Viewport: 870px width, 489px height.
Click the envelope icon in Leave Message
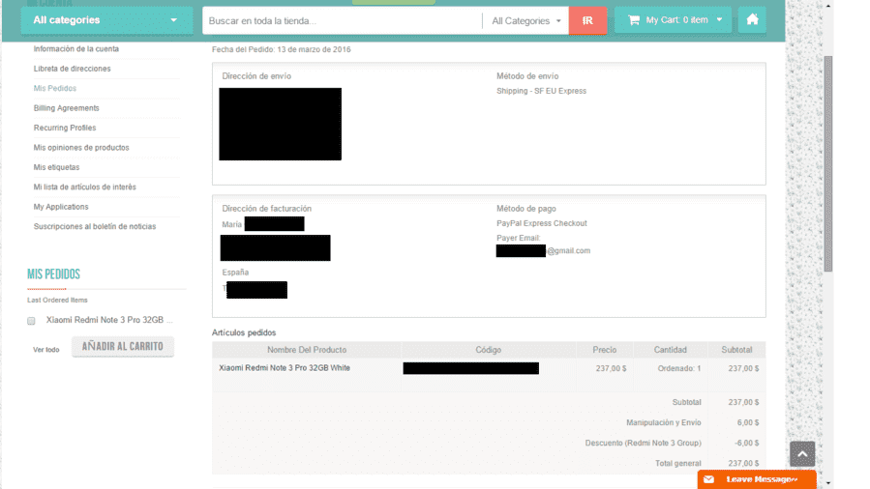(x=708, y=479)
